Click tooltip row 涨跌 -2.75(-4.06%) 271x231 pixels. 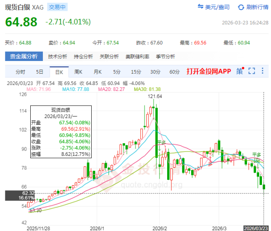[61, 148]
